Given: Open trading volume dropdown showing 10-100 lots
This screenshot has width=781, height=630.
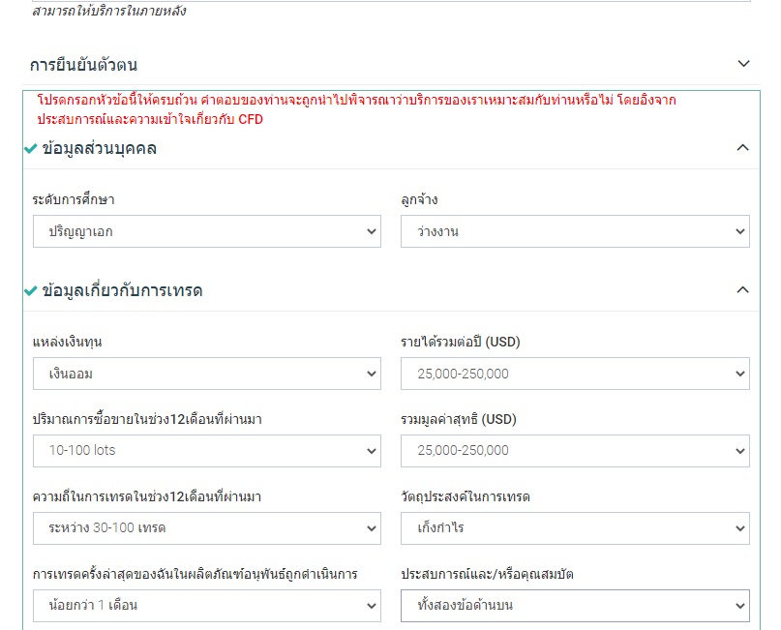Looking at the screenshot, I should tap(207, 450).
